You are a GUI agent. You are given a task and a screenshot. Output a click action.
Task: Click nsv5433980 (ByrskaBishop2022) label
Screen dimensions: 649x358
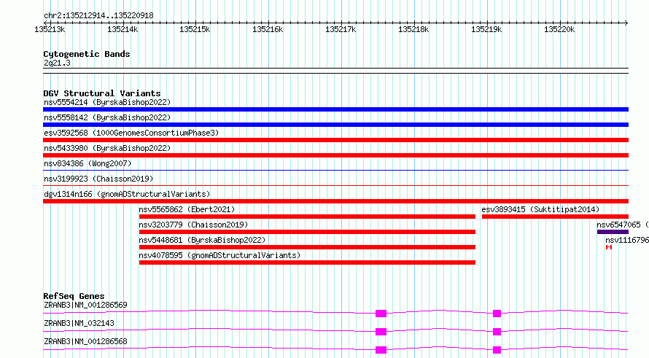(x=107, y=148)
